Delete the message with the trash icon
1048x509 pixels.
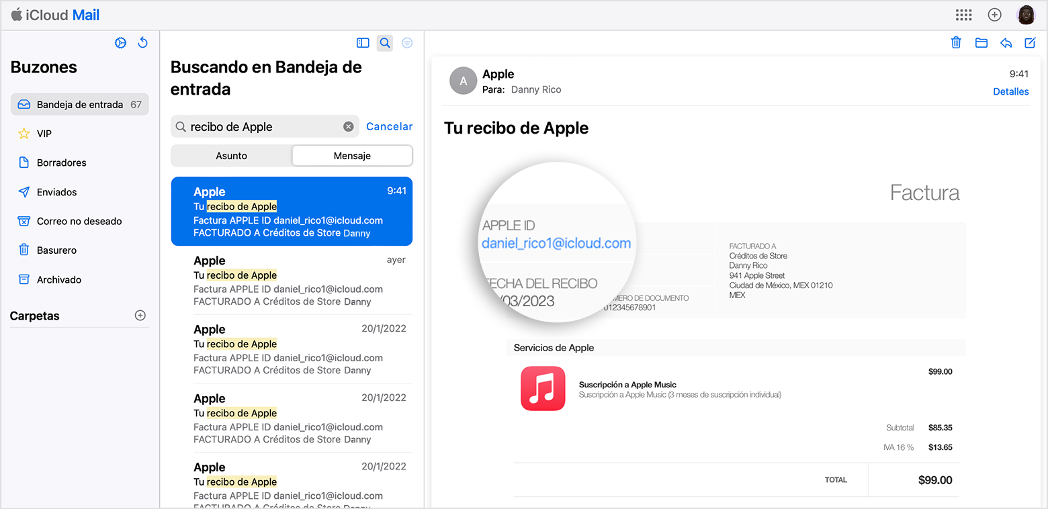click(x=956, y=43)
